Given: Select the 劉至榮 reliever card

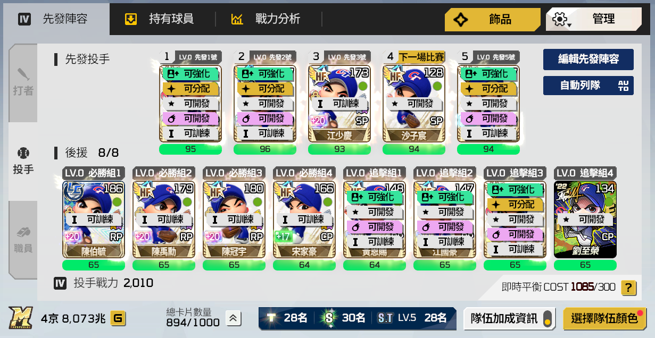Looking at the screenshot, I should coord(585,219).
